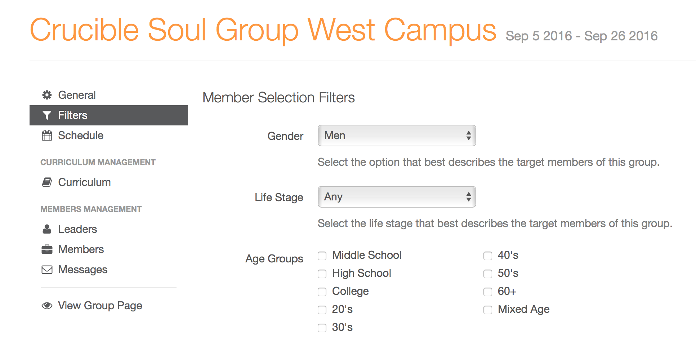This screenshot has height=346, width=696.
Task: Click the General gear icon
Action: (47, 95)
